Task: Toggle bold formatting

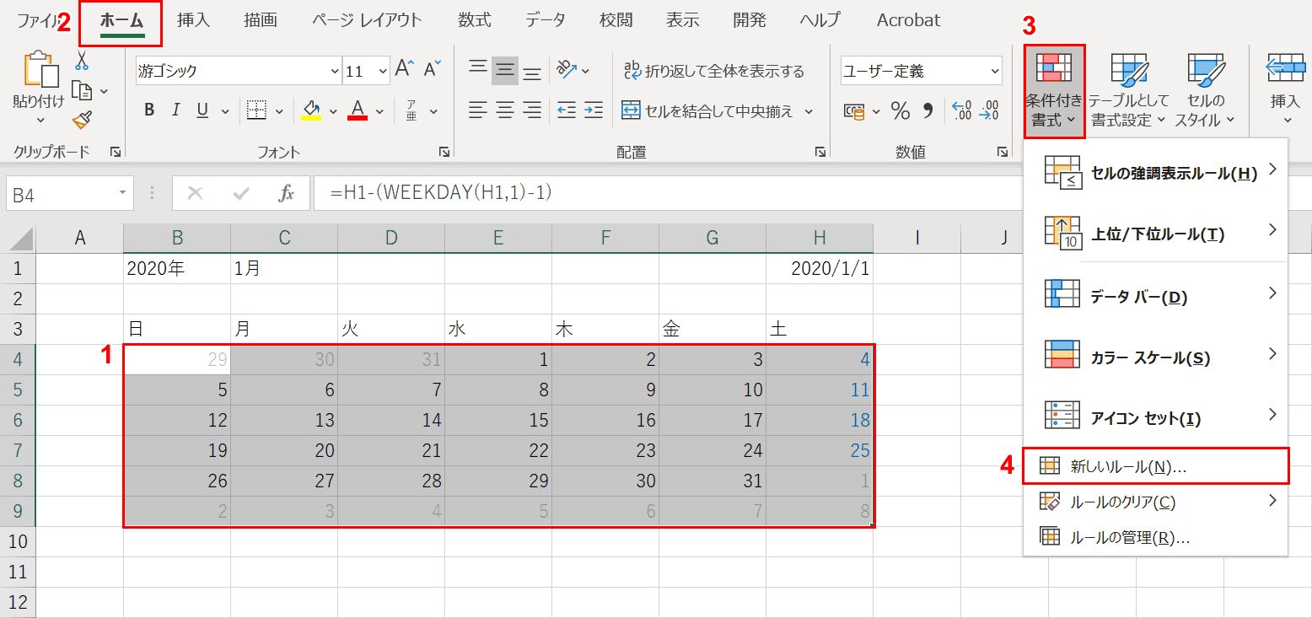Action: pos(149,110)
